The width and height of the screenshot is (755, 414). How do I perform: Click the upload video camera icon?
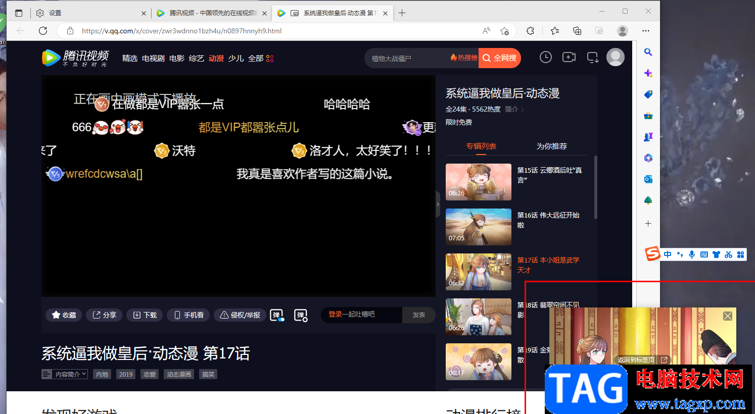(569, 58)
